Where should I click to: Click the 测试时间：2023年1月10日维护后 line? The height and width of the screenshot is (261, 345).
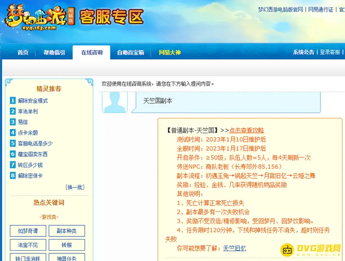[221, 139]
